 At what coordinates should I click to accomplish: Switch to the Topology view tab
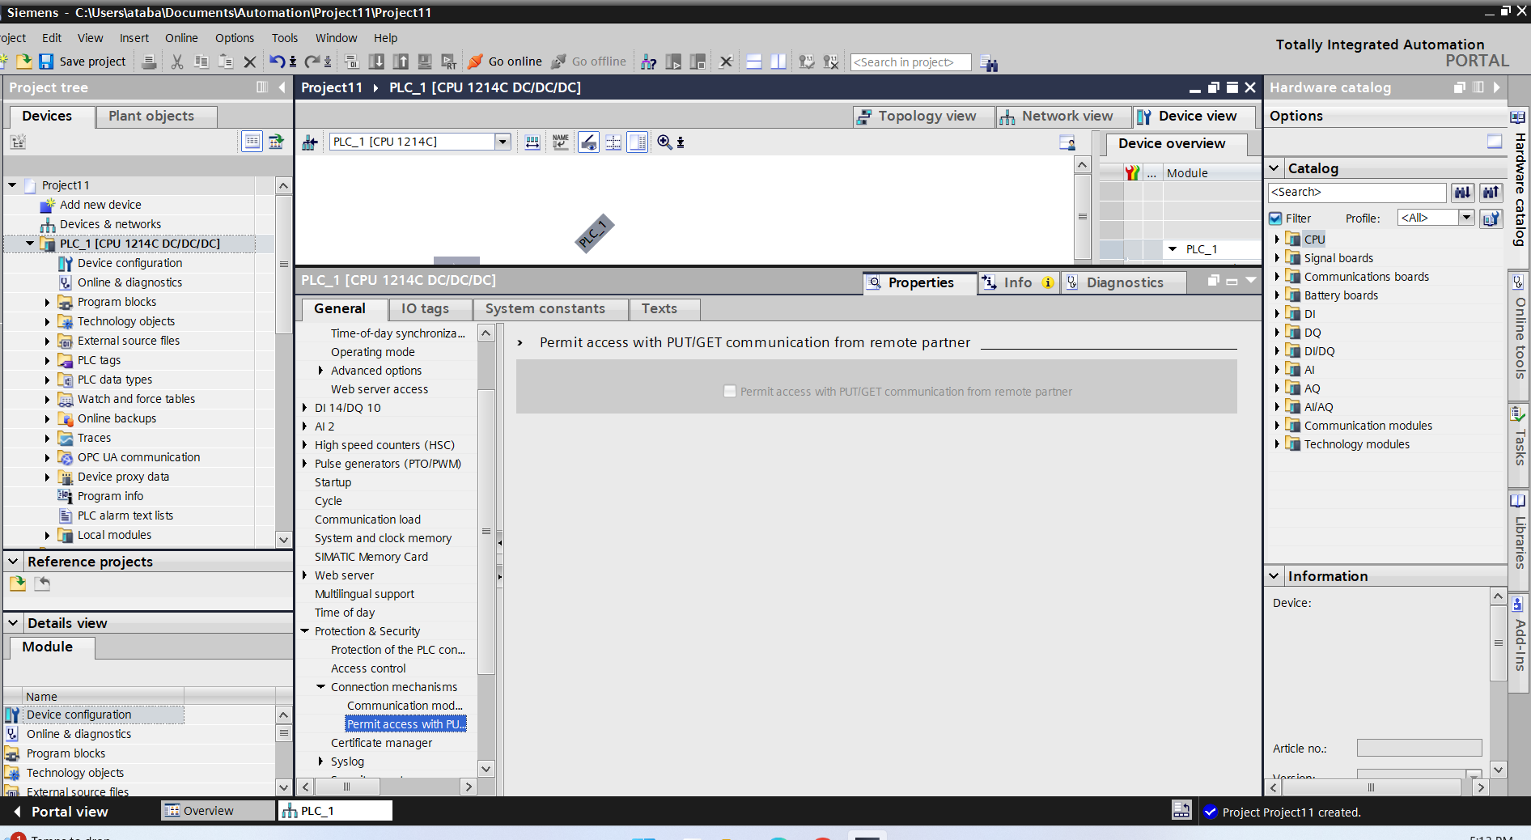click(923, 117)
